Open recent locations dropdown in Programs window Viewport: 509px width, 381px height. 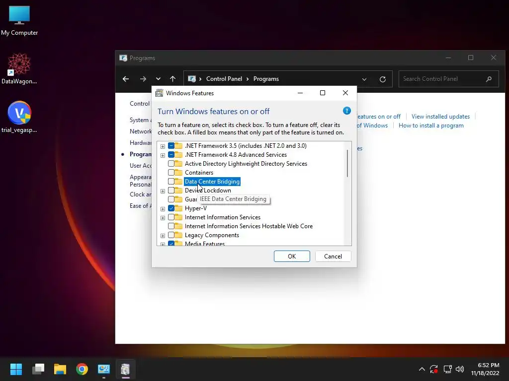[x=158, y=79]
